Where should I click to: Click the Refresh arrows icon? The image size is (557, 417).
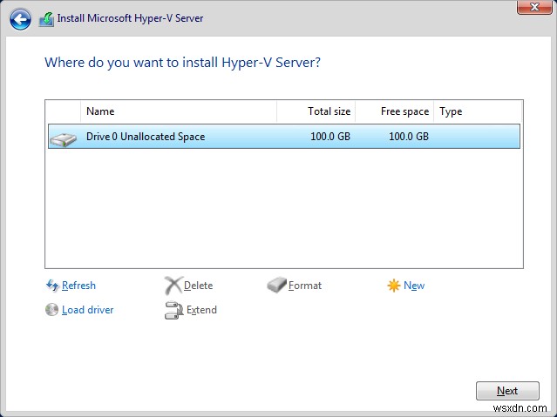click(x=52, y=286)
